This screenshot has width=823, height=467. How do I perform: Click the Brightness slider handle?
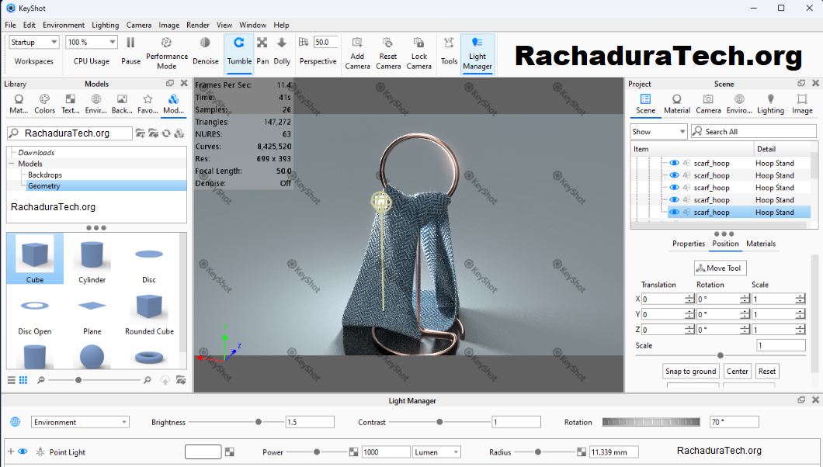pyautogui.click(x=259, y=422)
